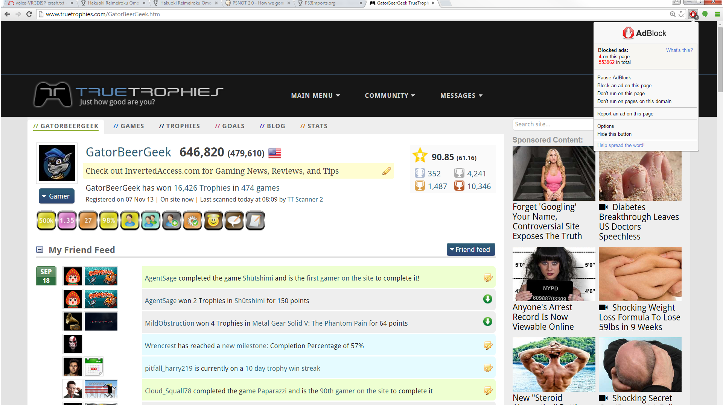Viewport: 723px width, 405px height.
Task: Switch to the GAMES tab
Action: pos(129,126)
